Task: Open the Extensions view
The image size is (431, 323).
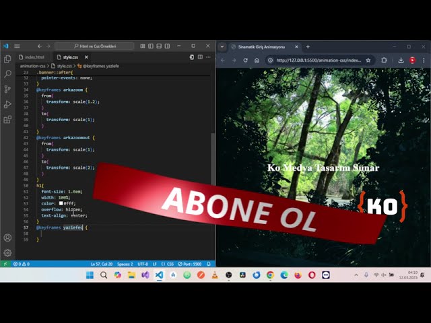Action: [x=7, y=120]
